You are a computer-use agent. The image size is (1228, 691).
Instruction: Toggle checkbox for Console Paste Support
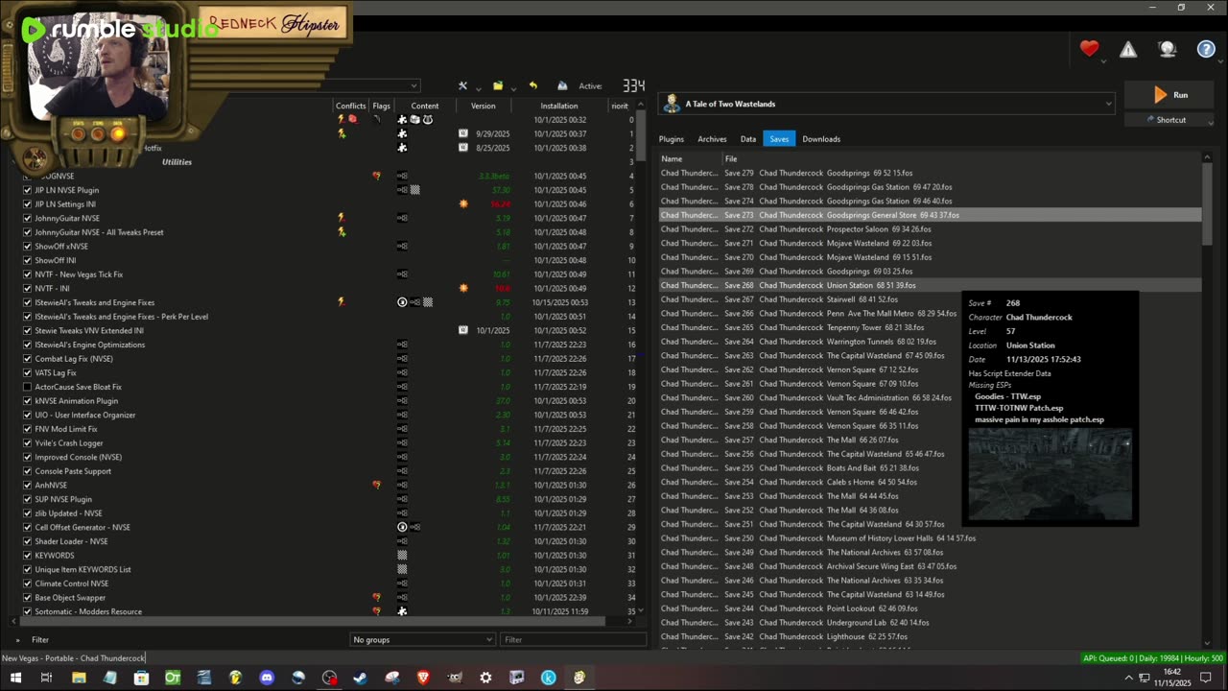click(x=27, y=471)
